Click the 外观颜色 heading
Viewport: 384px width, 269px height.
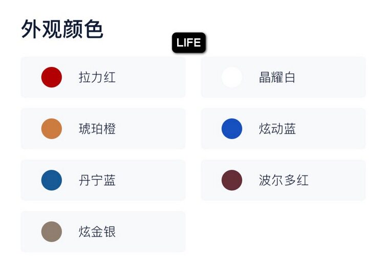click(62, 29)
